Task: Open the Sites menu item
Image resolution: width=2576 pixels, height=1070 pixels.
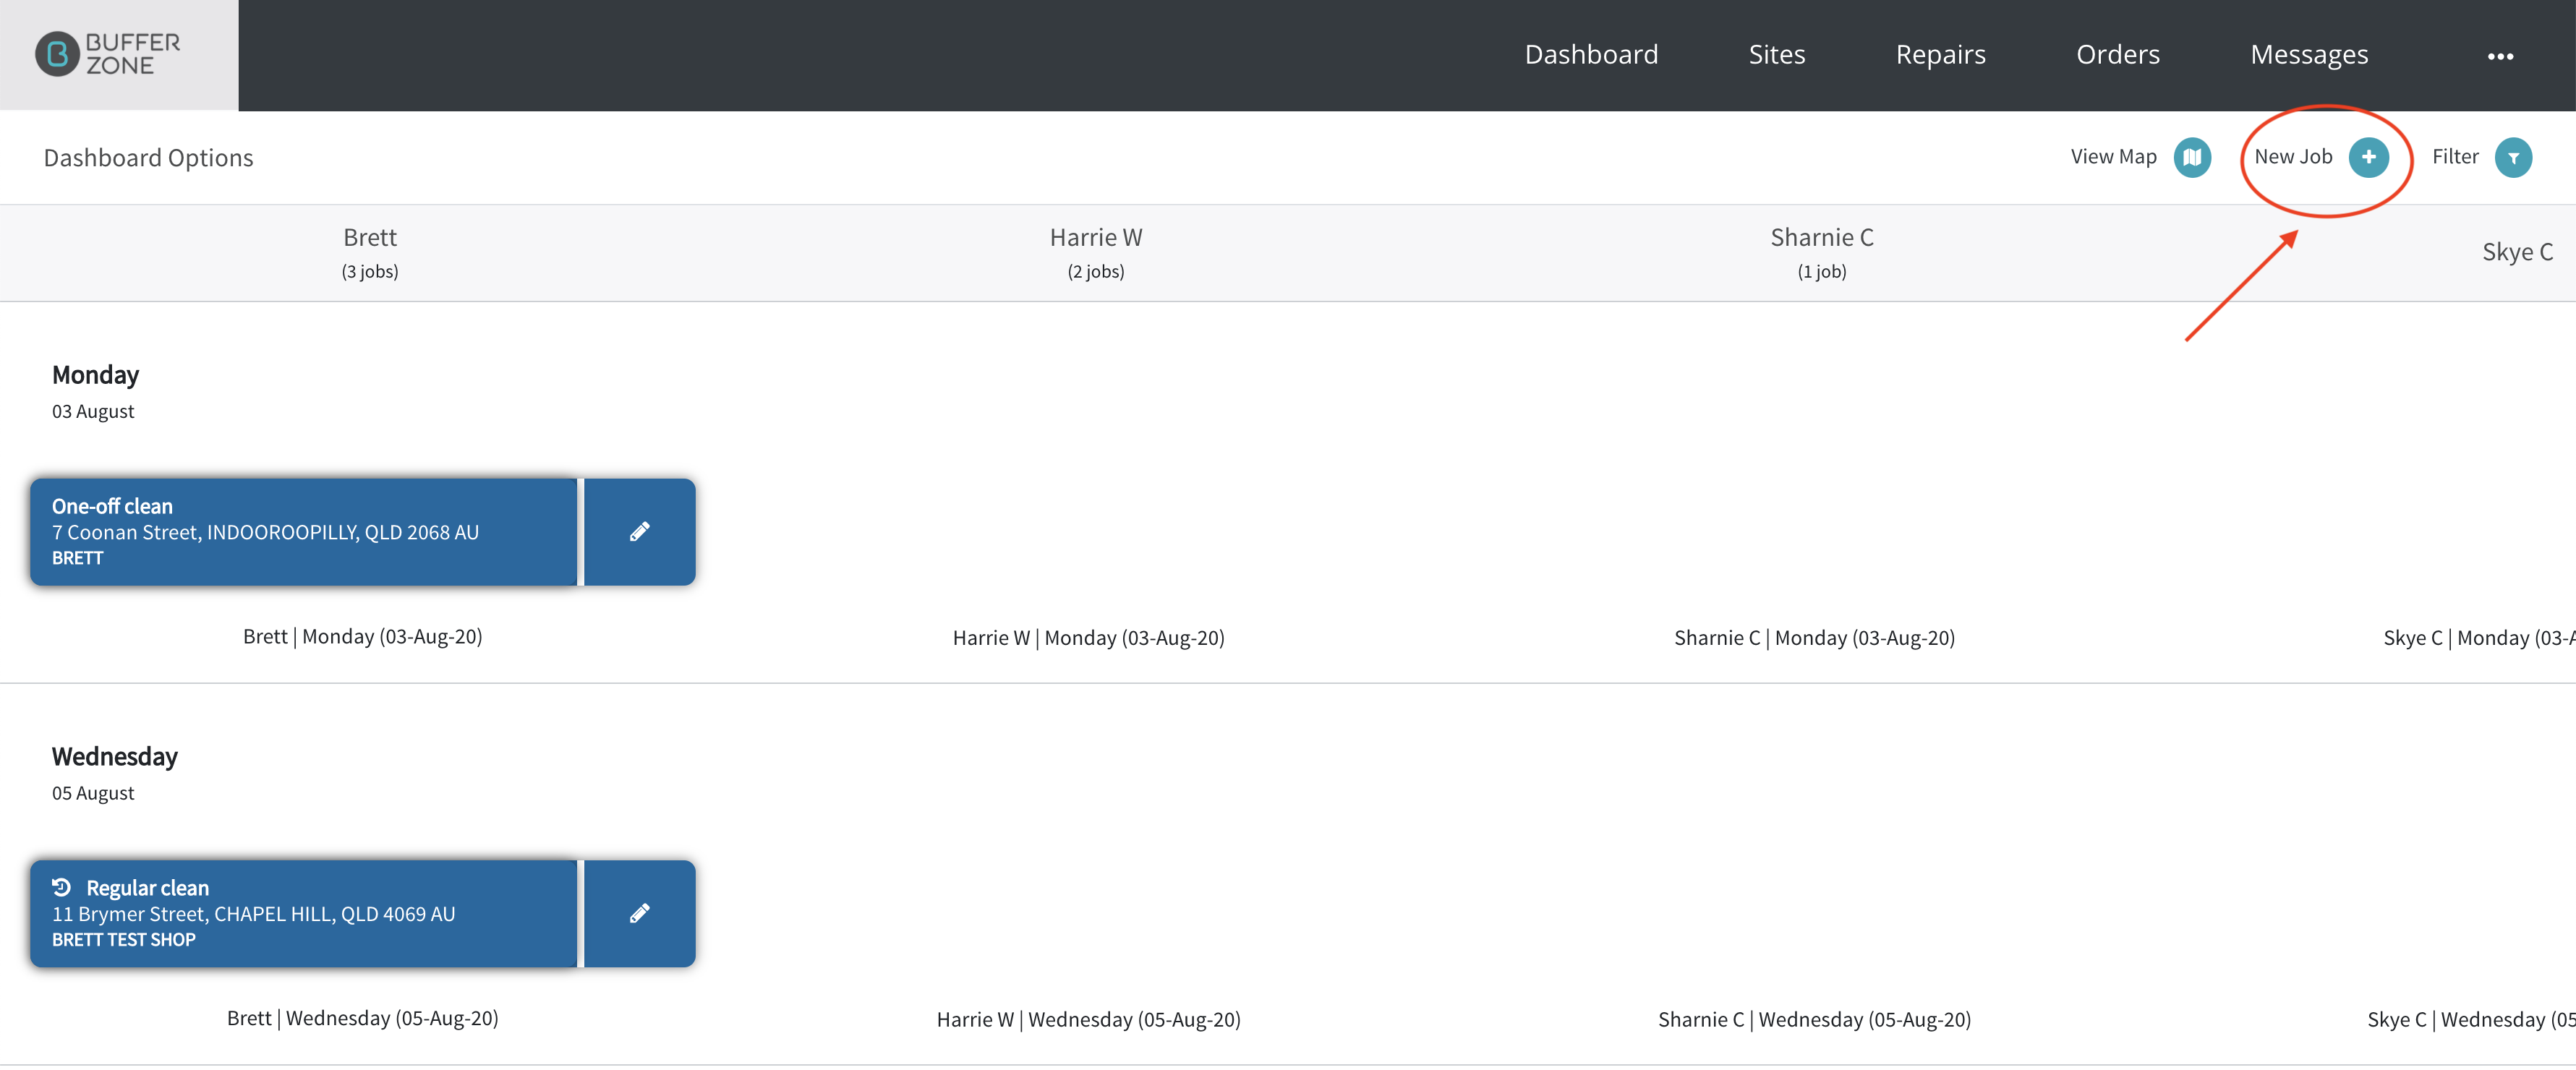Action: (1776, 54)
